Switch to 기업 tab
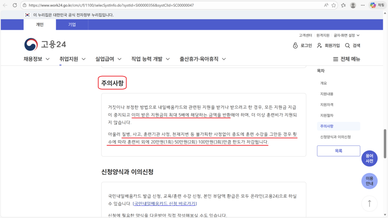The image size is (388, 218). [x=72, y=25]
